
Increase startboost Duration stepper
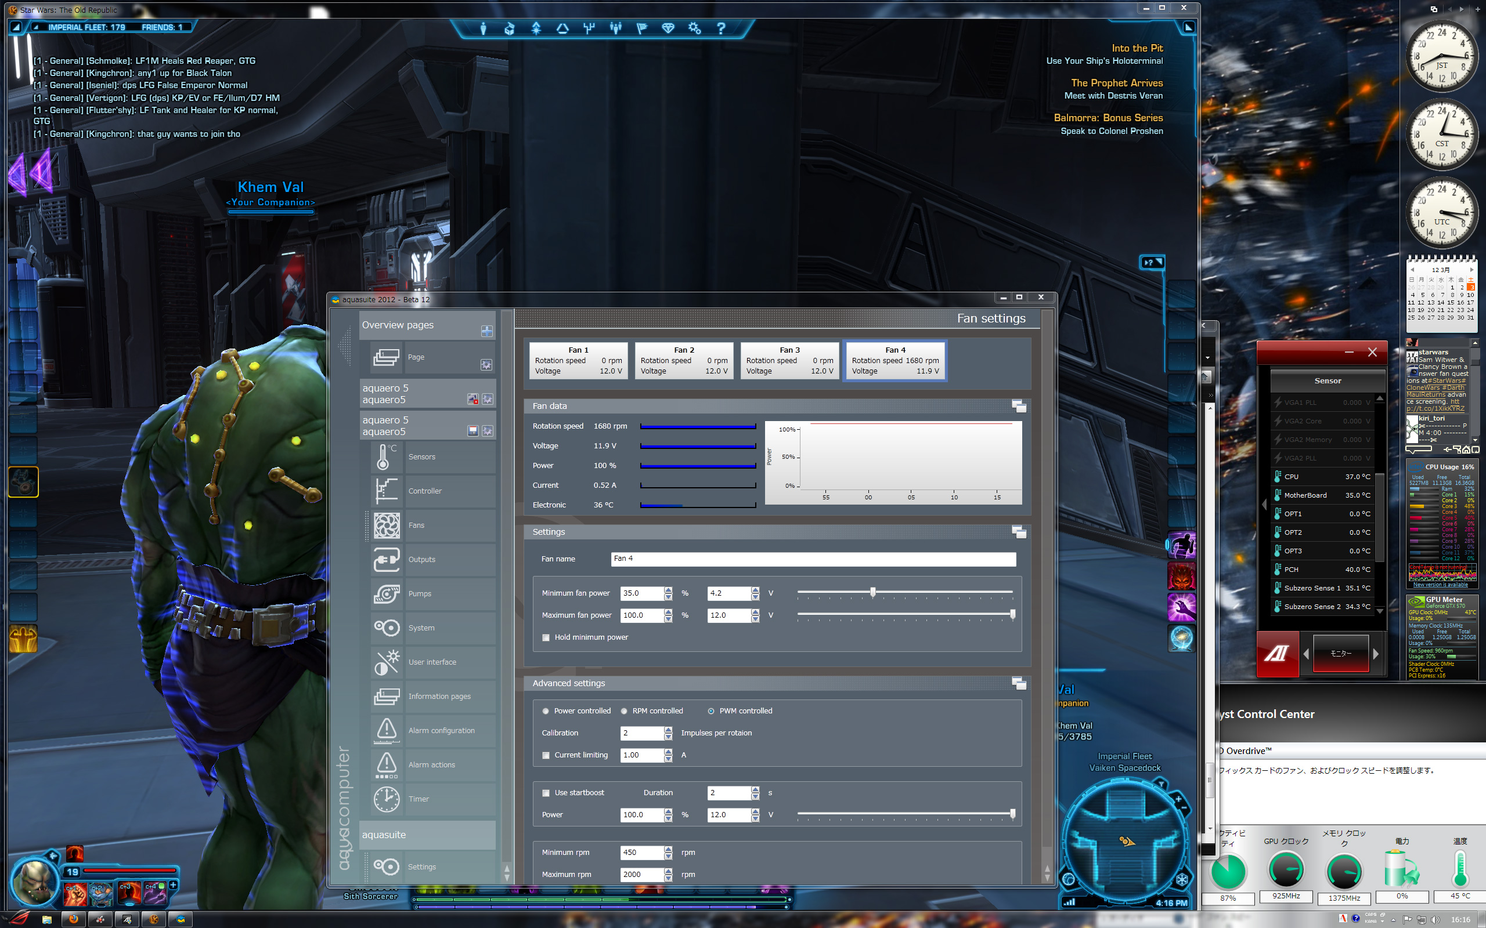(755, 789)
